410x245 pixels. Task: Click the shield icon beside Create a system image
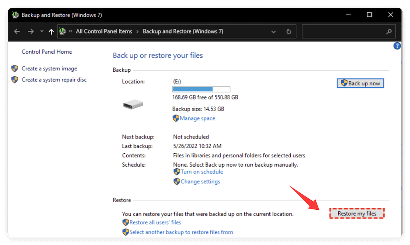click(x=15, y=68)
